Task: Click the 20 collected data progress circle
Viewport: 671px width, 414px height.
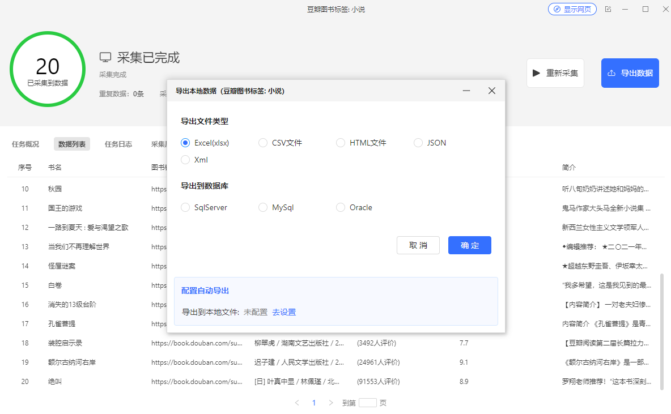Action: (x=48, y=69)
